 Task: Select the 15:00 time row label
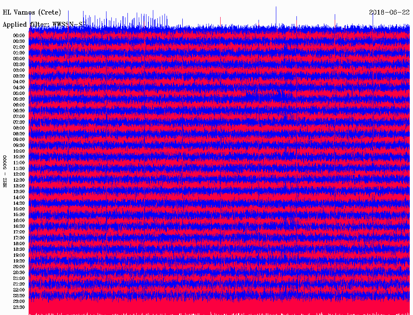click(19, 209)
